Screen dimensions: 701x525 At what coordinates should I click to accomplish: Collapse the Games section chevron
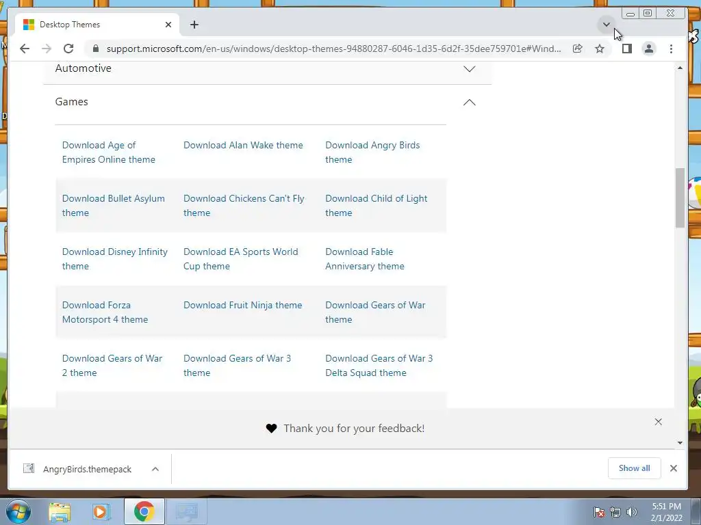click(x=470, y=103)
